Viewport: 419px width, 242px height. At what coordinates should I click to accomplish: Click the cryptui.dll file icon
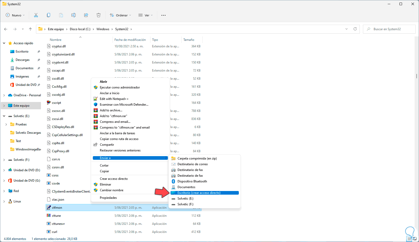click(x=49, y=46)
